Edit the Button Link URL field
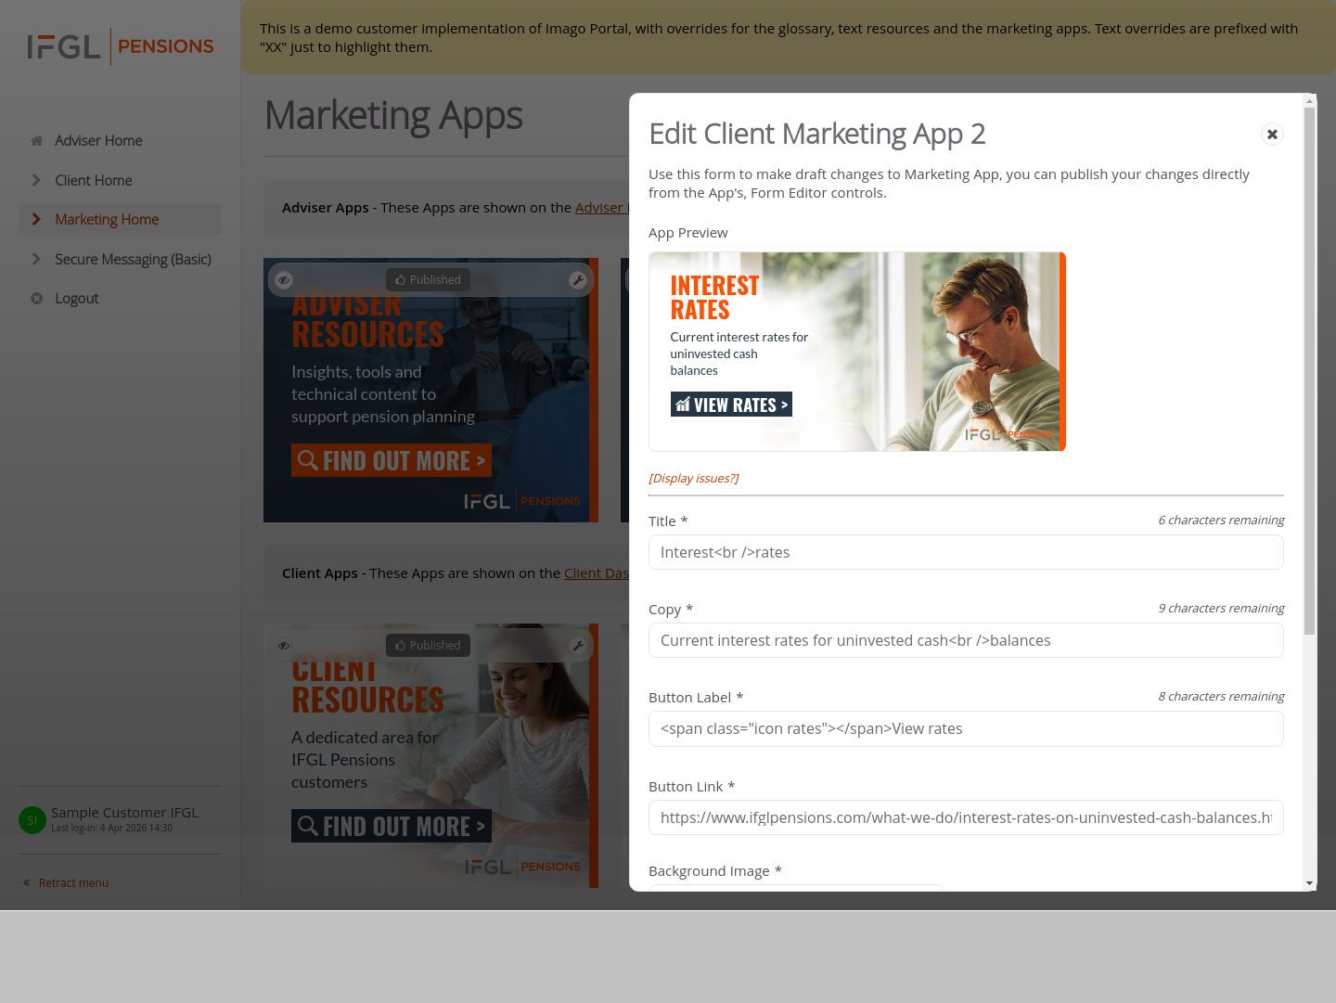 tap(966, 817)
